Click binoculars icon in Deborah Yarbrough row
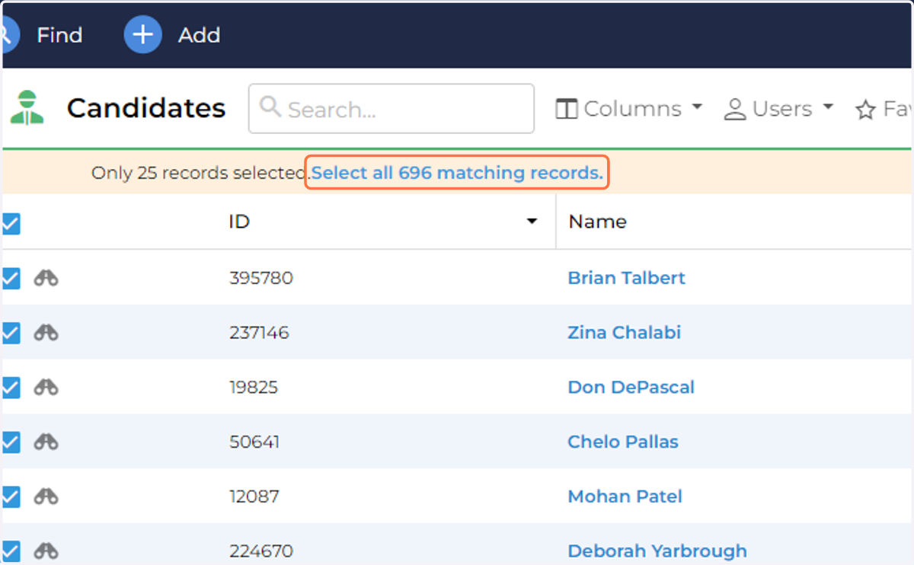Image resolution: width=914 pixels, height=565 pixels. (x=46, y=551)
